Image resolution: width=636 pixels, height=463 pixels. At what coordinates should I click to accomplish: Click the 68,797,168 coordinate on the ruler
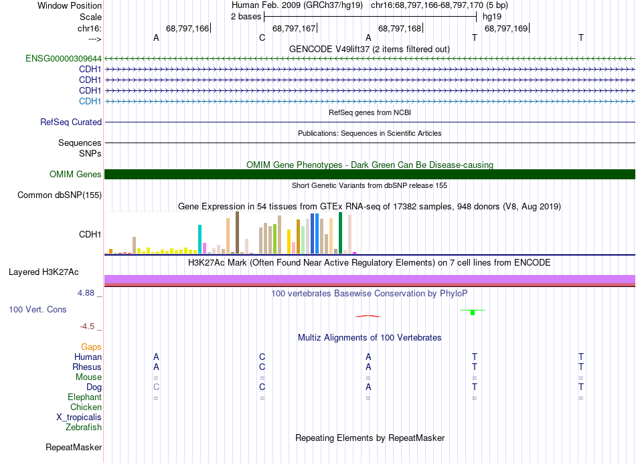point(400,28)
